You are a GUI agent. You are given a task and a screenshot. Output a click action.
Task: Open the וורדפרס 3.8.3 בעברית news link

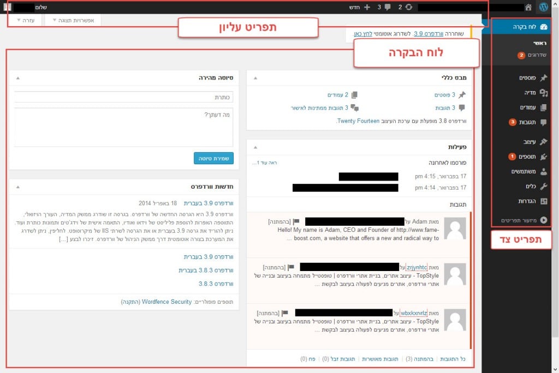tap(206, 270)
